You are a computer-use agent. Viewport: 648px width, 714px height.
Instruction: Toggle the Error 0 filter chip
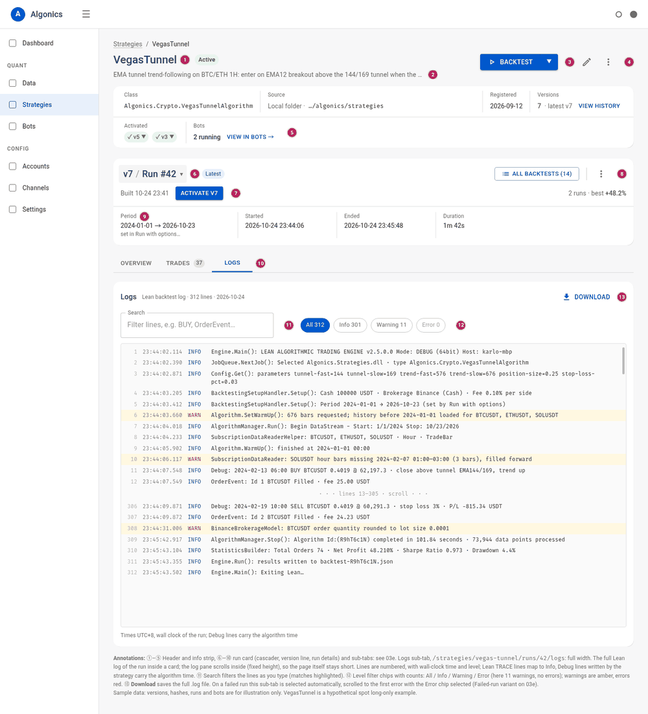point(431,325)
